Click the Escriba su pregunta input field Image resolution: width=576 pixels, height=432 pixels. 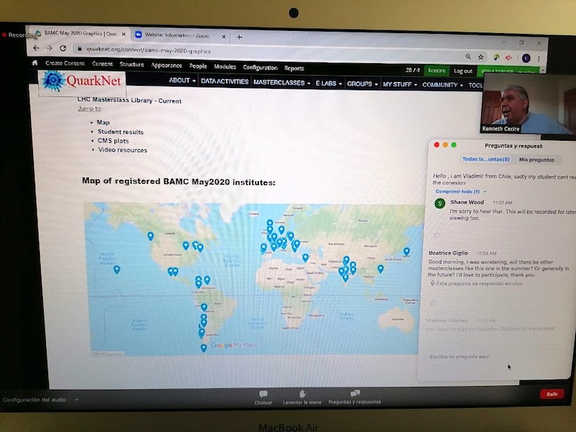click(x=489, y=356)
